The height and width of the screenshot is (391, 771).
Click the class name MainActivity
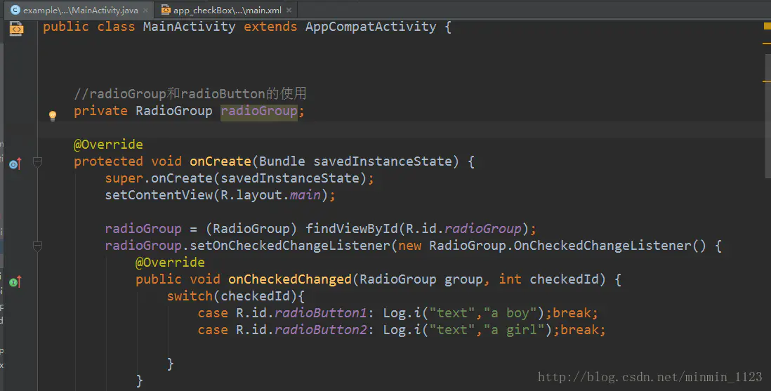pos(190,27)
